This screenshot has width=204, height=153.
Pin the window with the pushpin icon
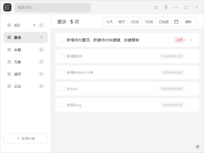click(x=166, y=7)
